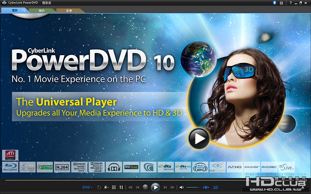Minimize the PowerDVD window

pos(296,3)
